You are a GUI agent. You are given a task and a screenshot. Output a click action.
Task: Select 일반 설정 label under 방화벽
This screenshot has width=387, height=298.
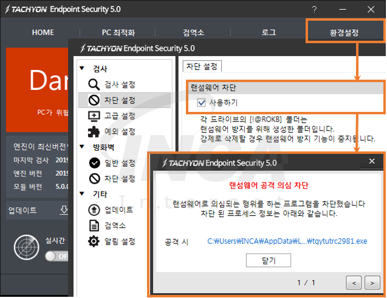120,163
